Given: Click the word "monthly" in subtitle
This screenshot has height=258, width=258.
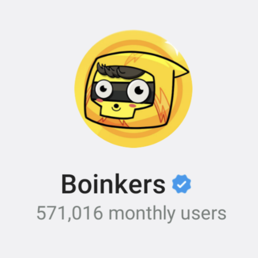Looking at the screenshot, I should click(x=142, y=213).
